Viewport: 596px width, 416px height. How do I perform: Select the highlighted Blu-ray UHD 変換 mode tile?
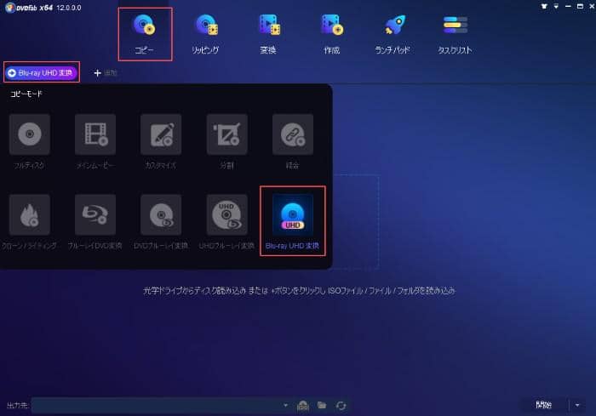[x=293, y=221]
